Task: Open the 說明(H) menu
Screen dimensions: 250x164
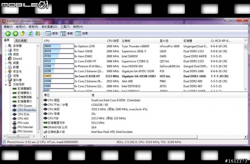Action: (x=78, y=27)
